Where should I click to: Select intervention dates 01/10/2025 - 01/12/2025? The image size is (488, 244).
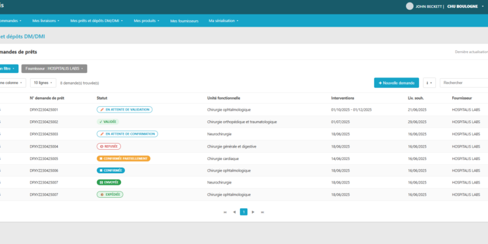point(351,110)
